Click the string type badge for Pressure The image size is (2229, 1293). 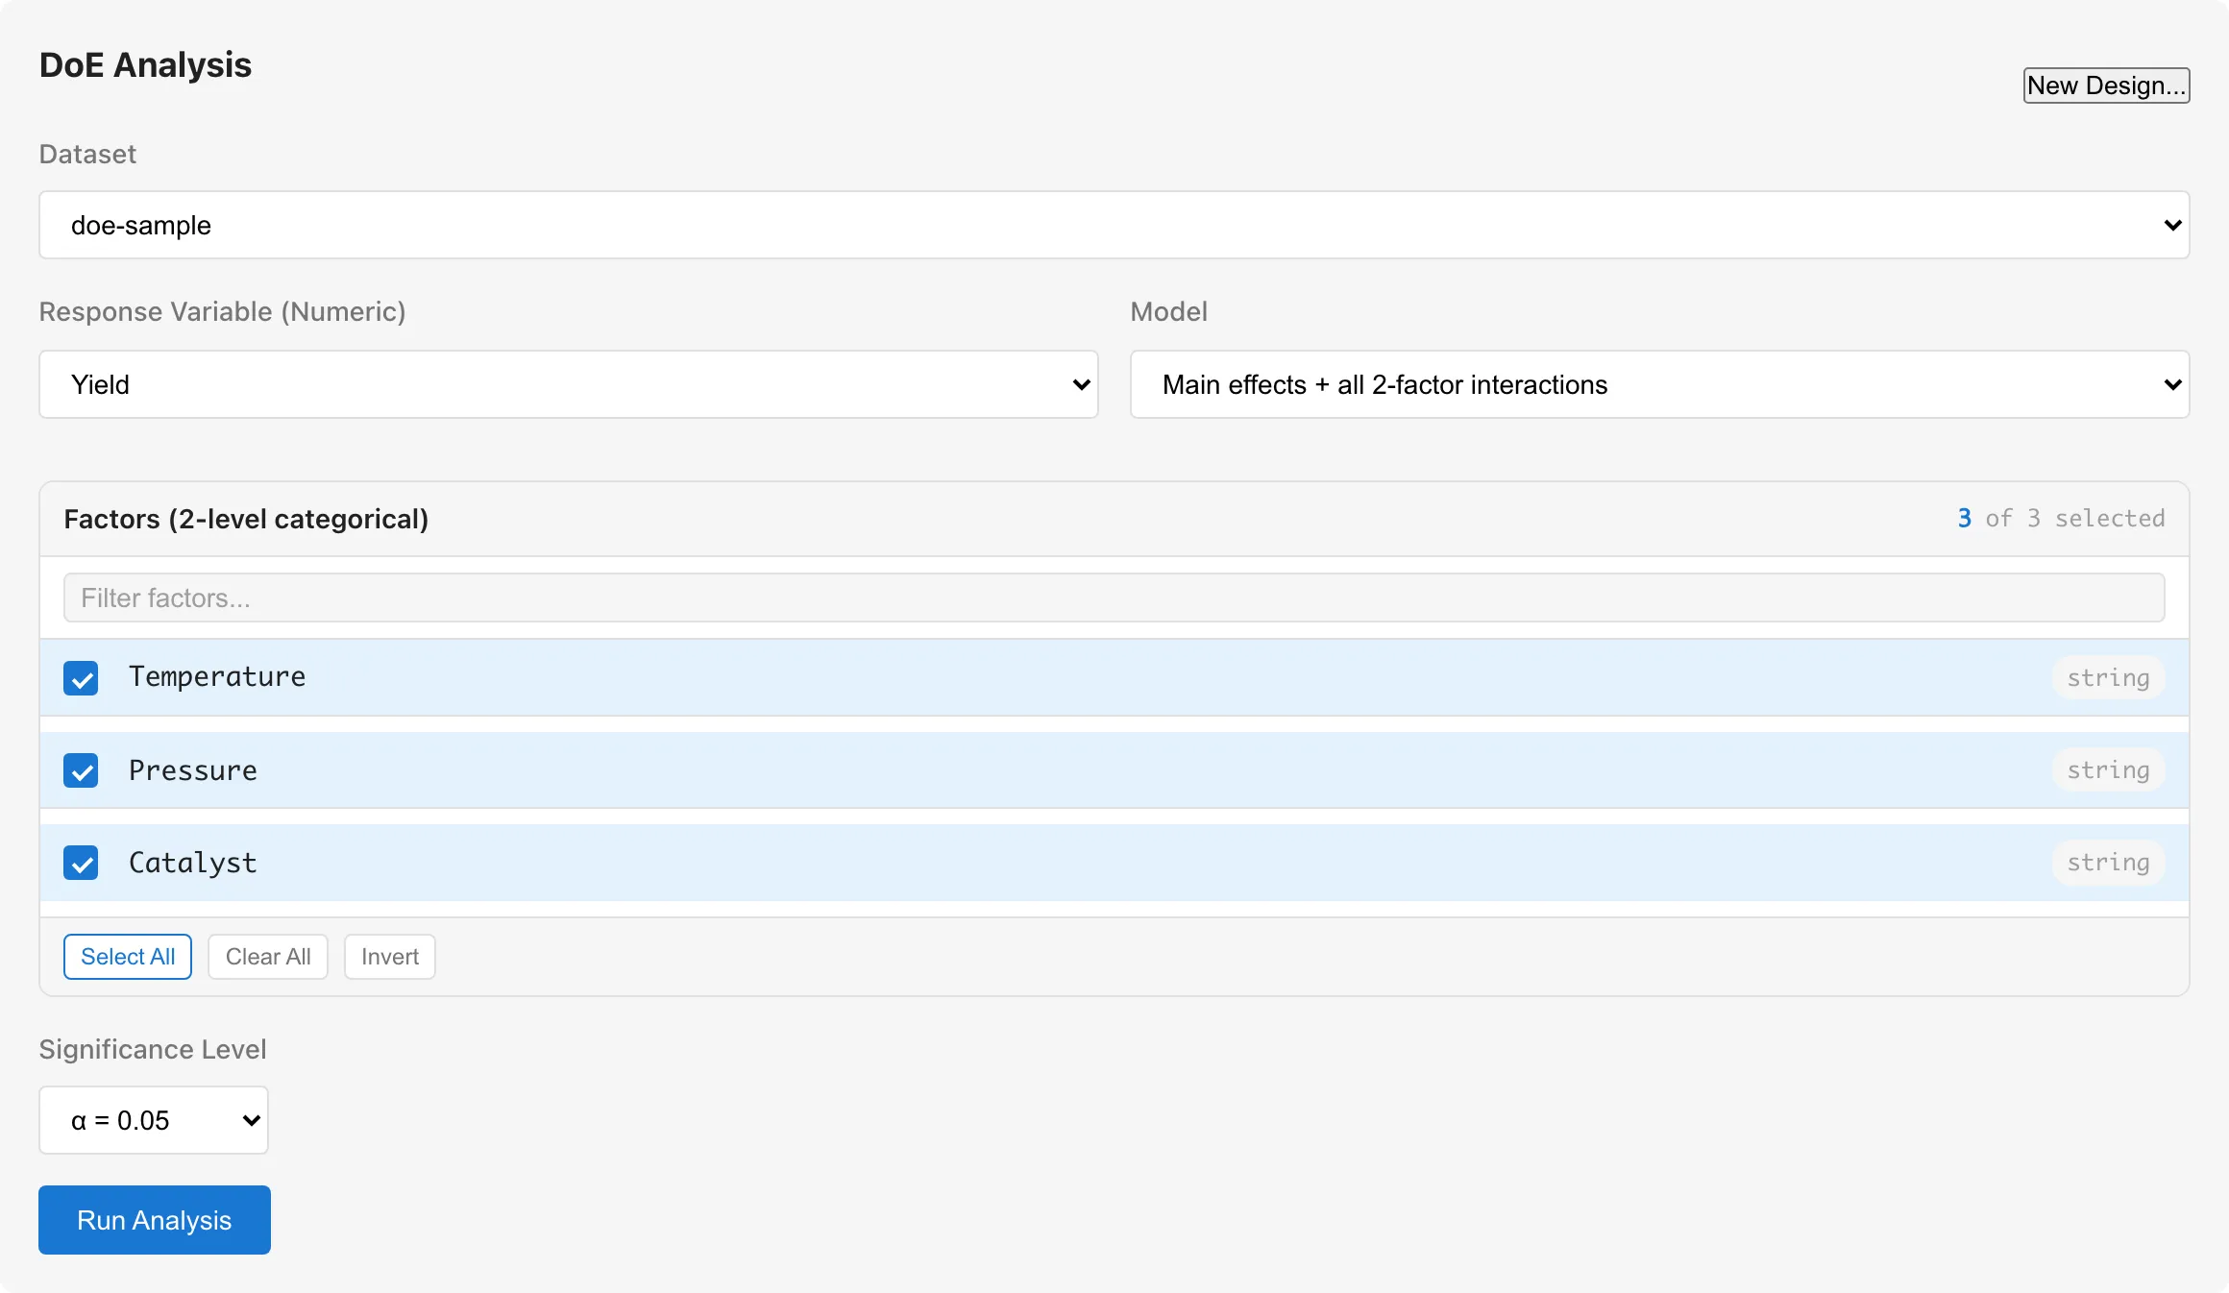(2108, 770)
